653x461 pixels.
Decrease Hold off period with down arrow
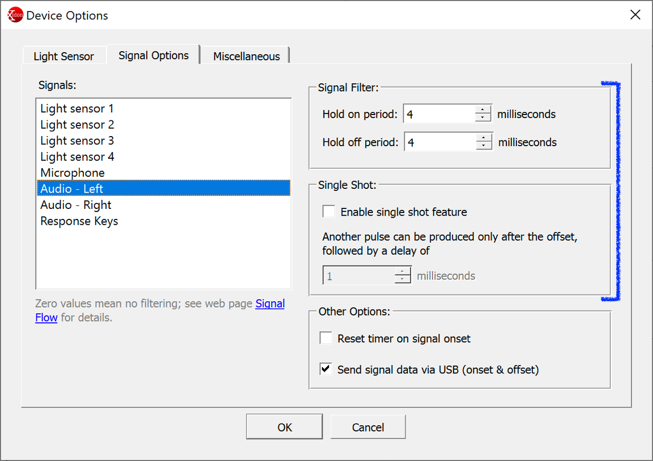pyautogui.click(x=484, y=146)
